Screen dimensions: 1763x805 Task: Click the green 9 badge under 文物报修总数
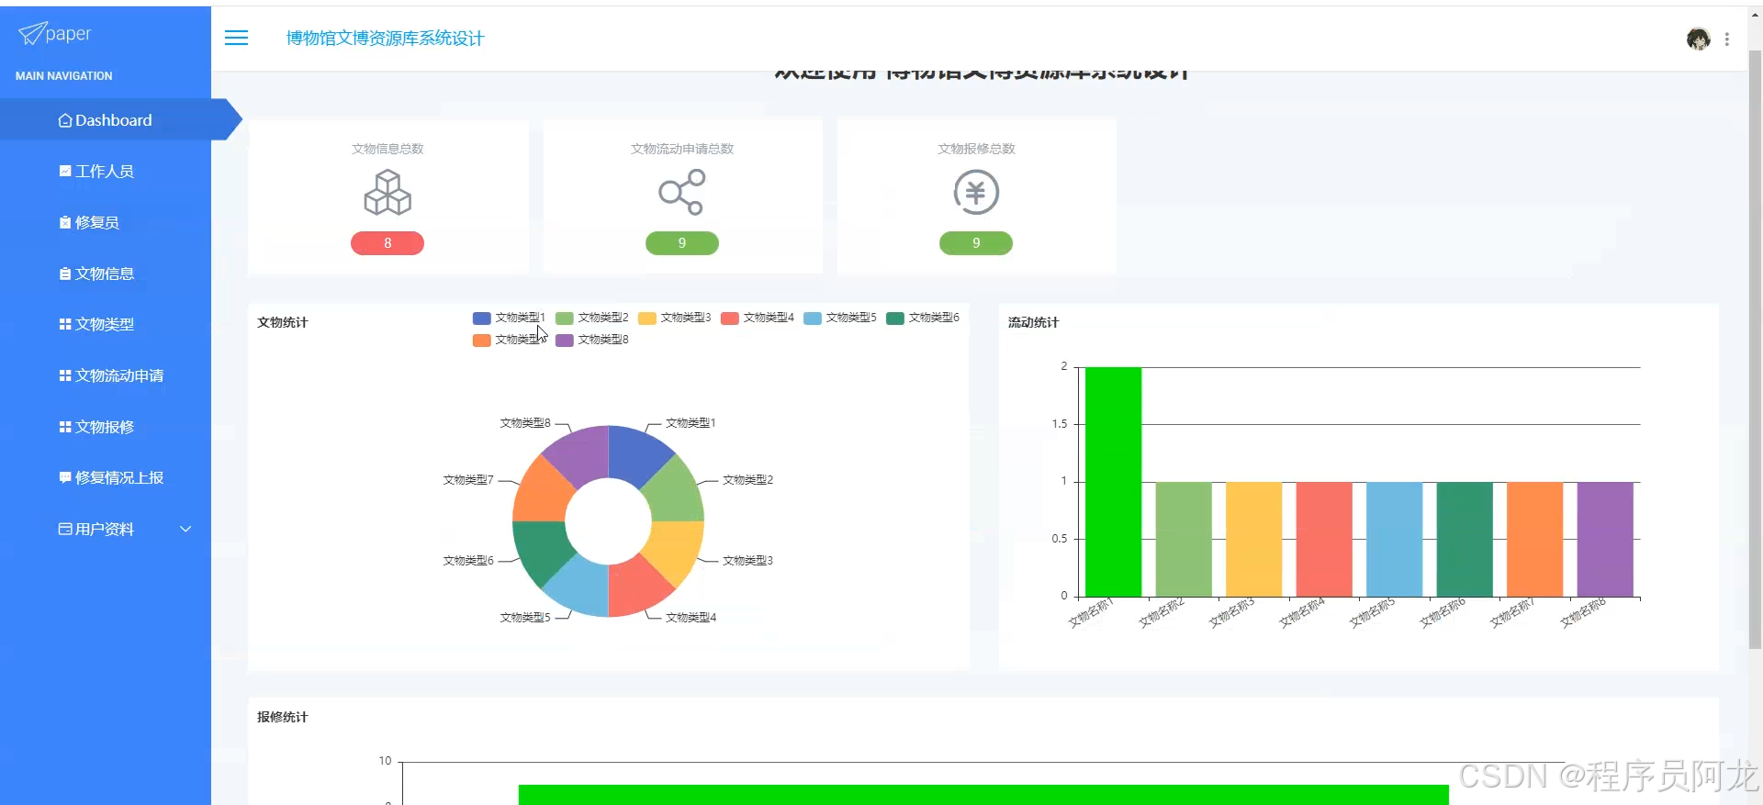click(976, 243)
